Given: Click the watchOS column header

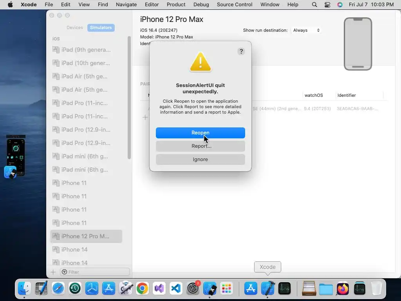Looking at the screenshot, I should click(314, 95).
